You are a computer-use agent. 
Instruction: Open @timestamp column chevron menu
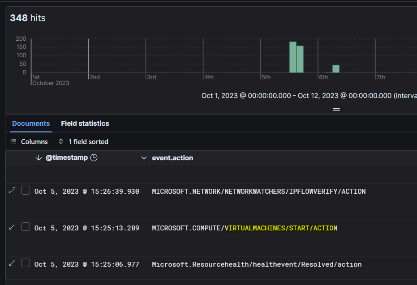(144, 158)
